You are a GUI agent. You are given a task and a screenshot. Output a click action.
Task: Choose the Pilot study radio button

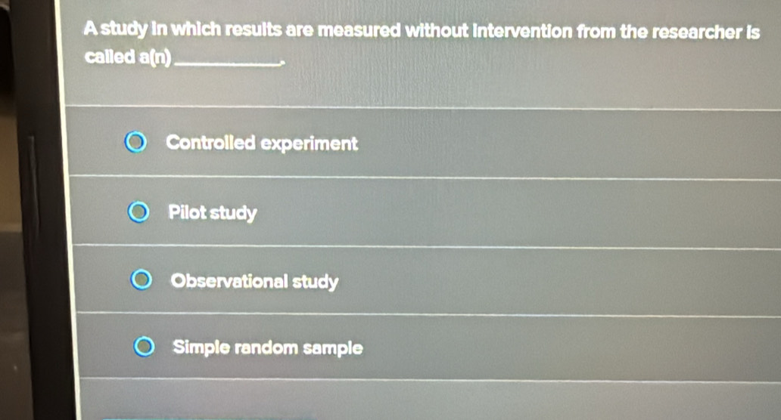tap(138, 213)
